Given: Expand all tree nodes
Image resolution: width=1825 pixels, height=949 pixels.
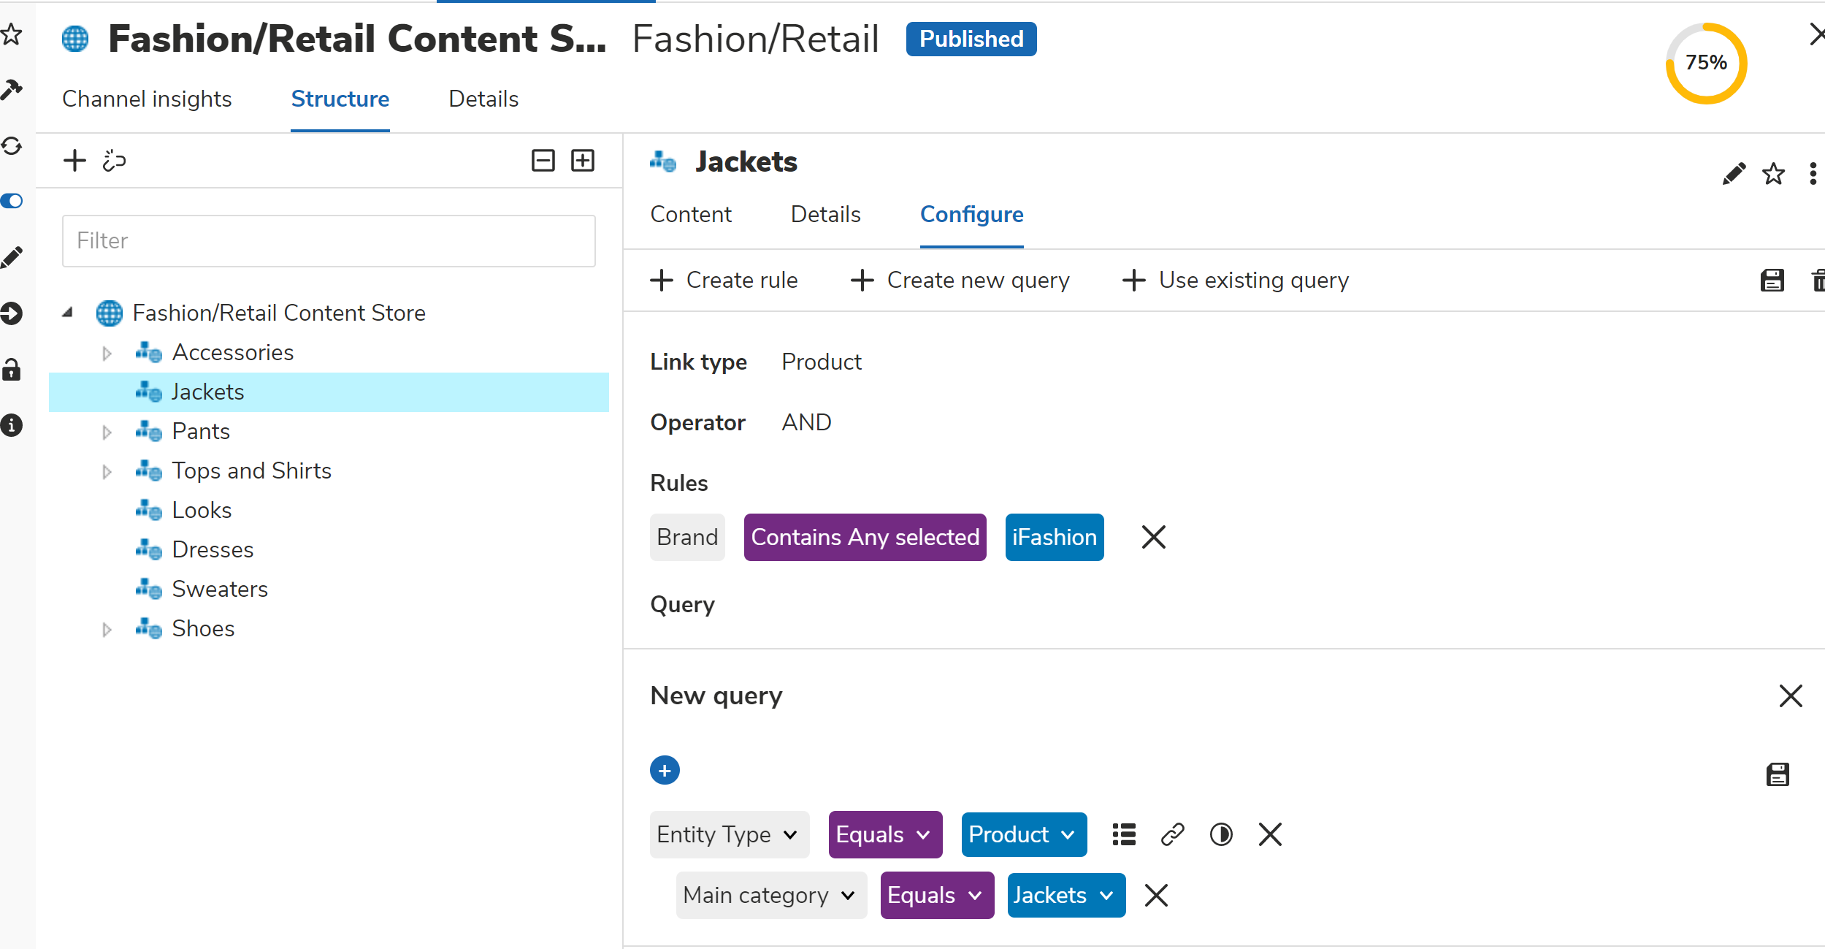Looking at the screenshot, I should tap(583, 160).
